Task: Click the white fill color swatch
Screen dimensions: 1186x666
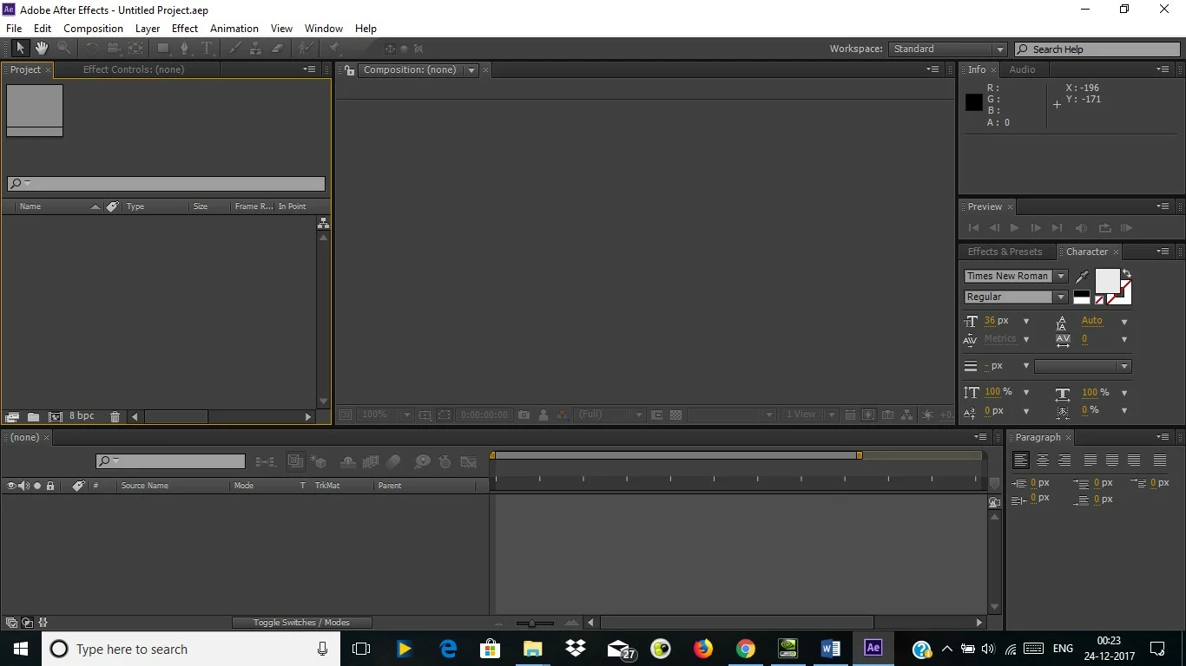Action: [1107, 281]
